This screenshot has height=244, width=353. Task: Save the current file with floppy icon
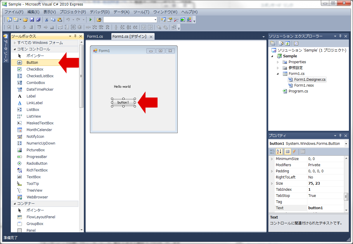[32, 20]
